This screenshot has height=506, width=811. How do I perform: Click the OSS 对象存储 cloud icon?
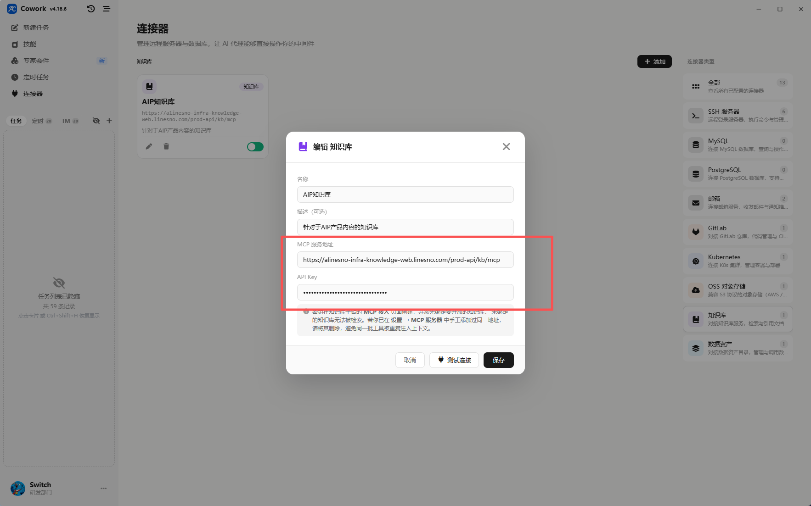click(x=696, y=290)
